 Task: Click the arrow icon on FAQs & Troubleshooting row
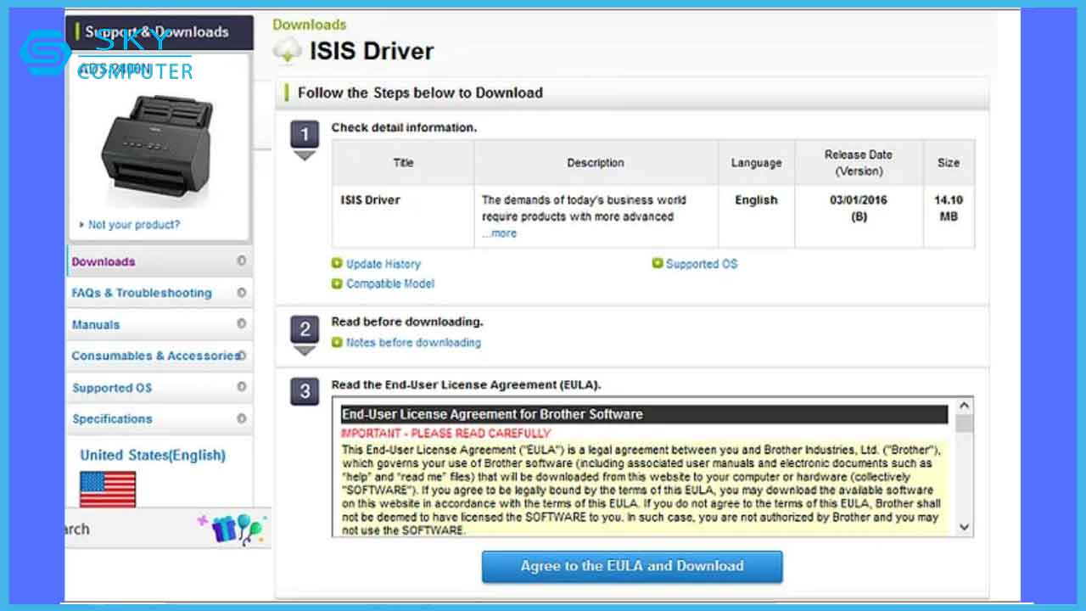[242, 293]
